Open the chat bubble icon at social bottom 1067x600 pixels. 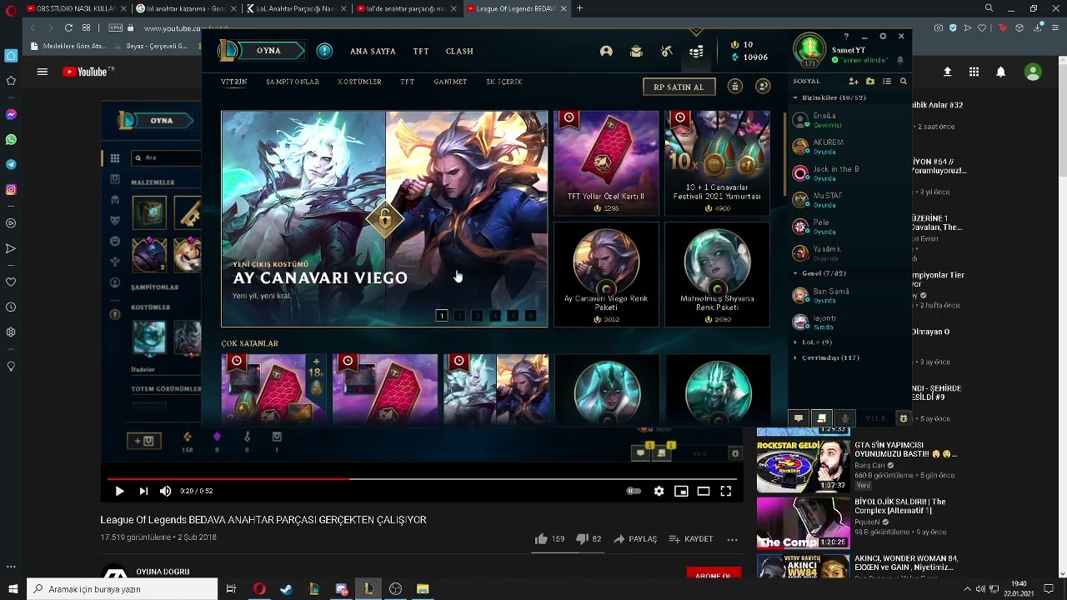coord(798,418)
